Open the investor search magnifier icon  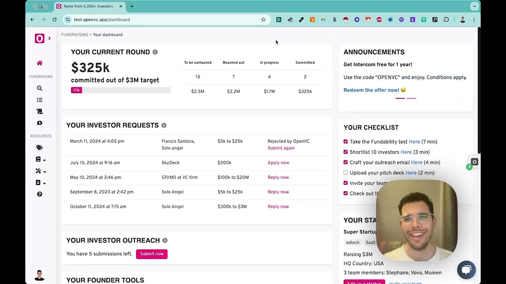[x=40, y=88]
